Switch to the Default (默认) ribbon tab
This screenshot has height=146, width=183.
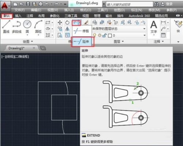click(x=7, y=16)
